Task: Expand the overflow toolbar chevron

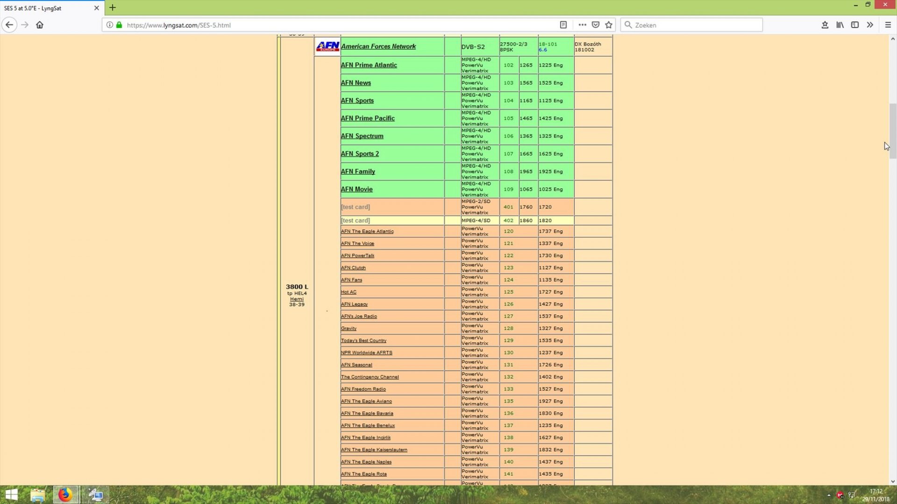Action: point(870,25)
